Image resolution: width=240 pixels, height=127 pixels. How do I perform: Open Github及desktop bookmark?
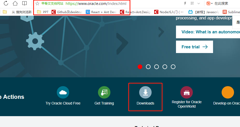pos(67,12)
